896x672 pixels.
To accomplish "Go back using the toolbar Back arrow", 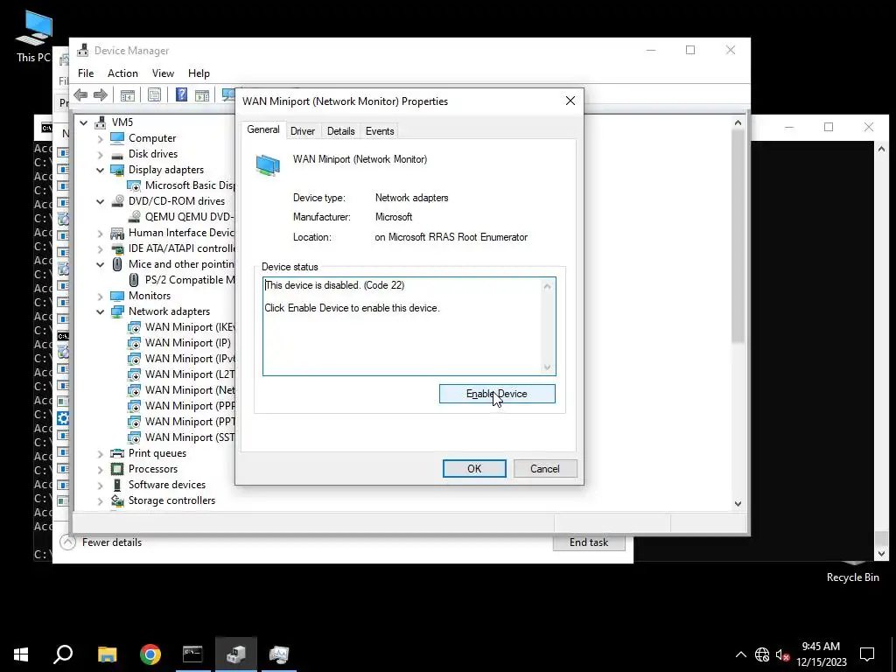I will tap(80, 94).
